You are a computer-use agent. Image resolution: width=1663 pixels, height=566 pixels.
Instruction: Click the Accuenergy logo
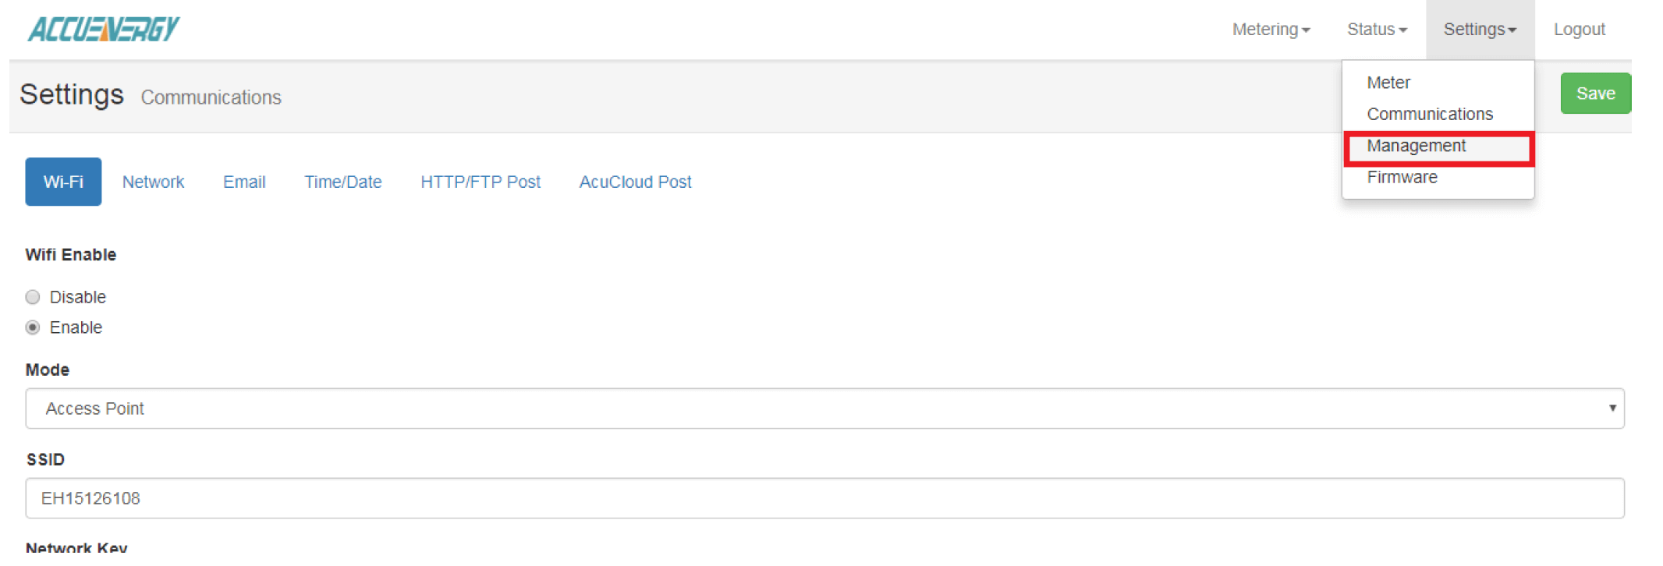click(x=103, y=30)
